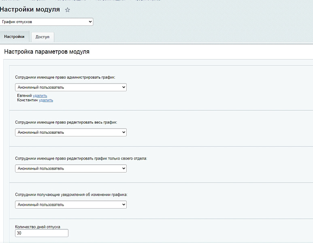Open the schedule change notifications dropdown
The width and height of the screenshot is (313, 243).
tap(71, 205)
